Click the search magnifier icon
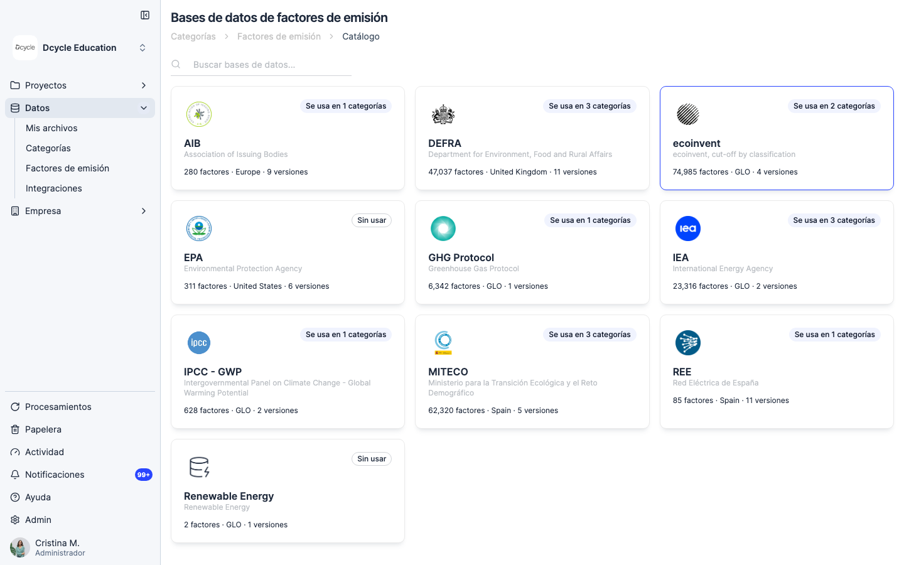The image size is (904, 565). (176, 64)
